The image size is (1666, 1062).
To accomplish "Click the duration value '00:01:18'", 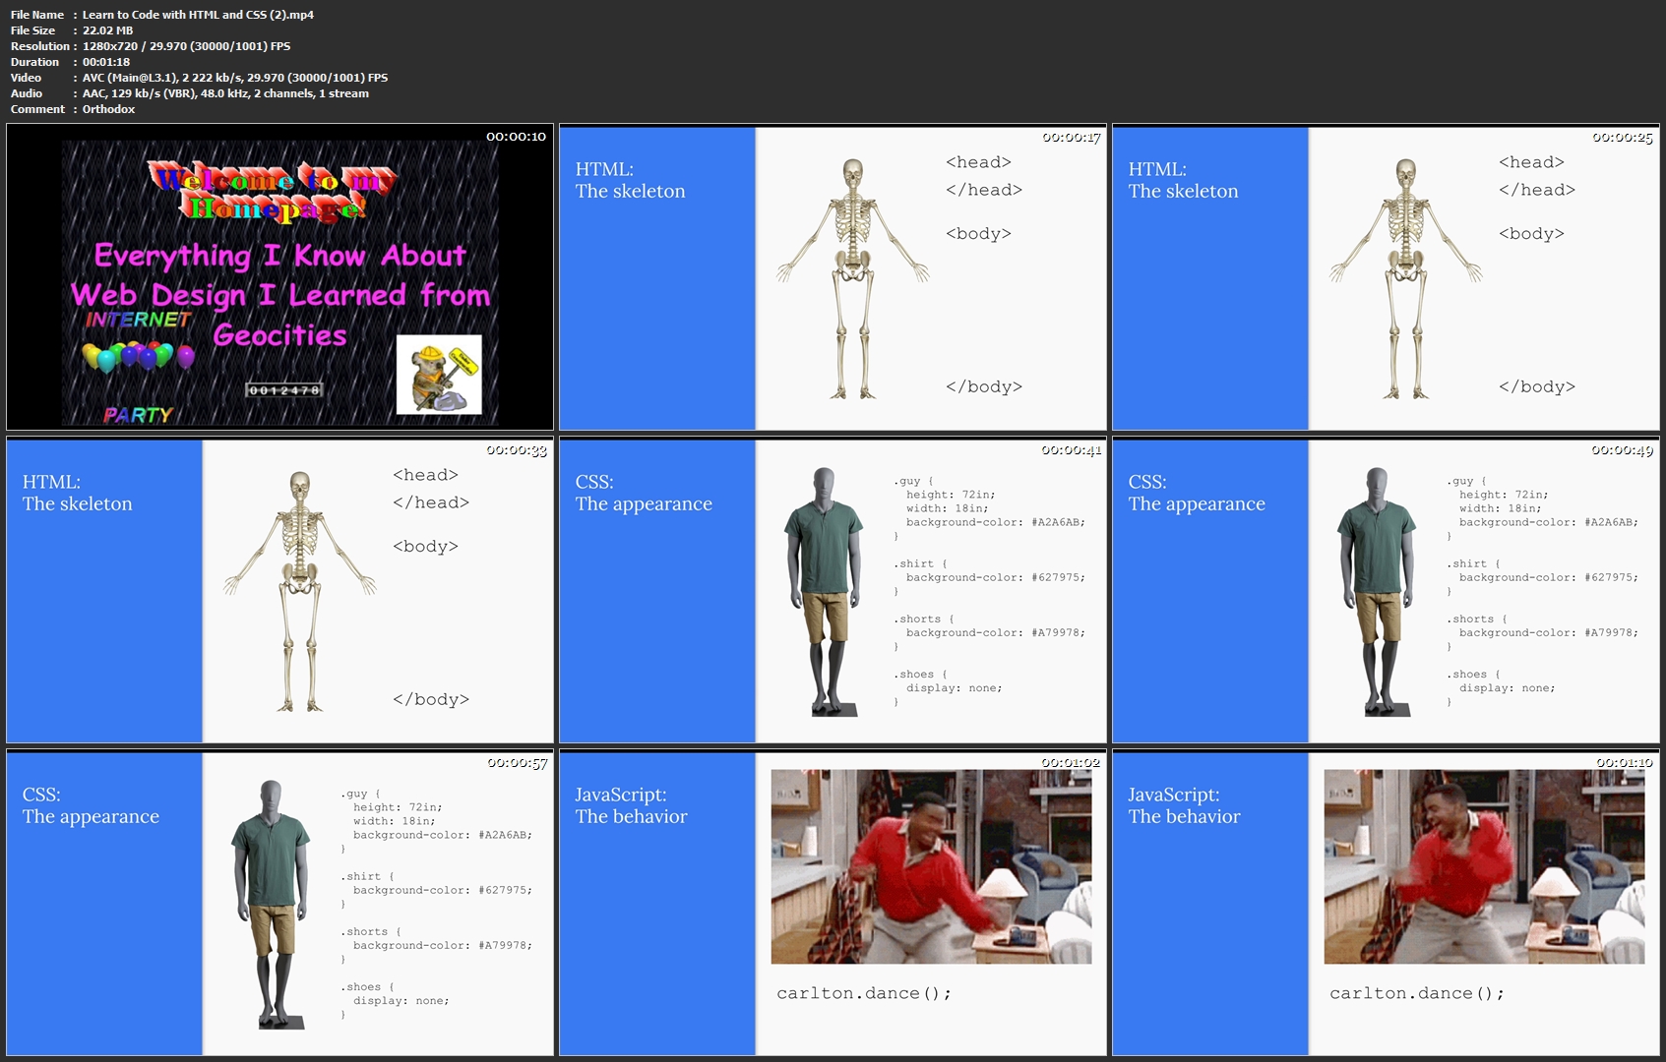I will pyautogui.click(x=106, y=62).
